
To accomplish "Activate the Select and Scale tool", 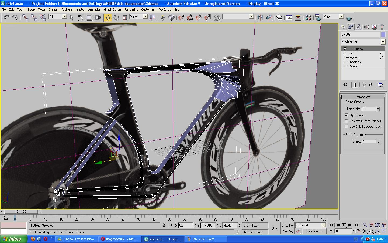I will click(x=125, y=18).
